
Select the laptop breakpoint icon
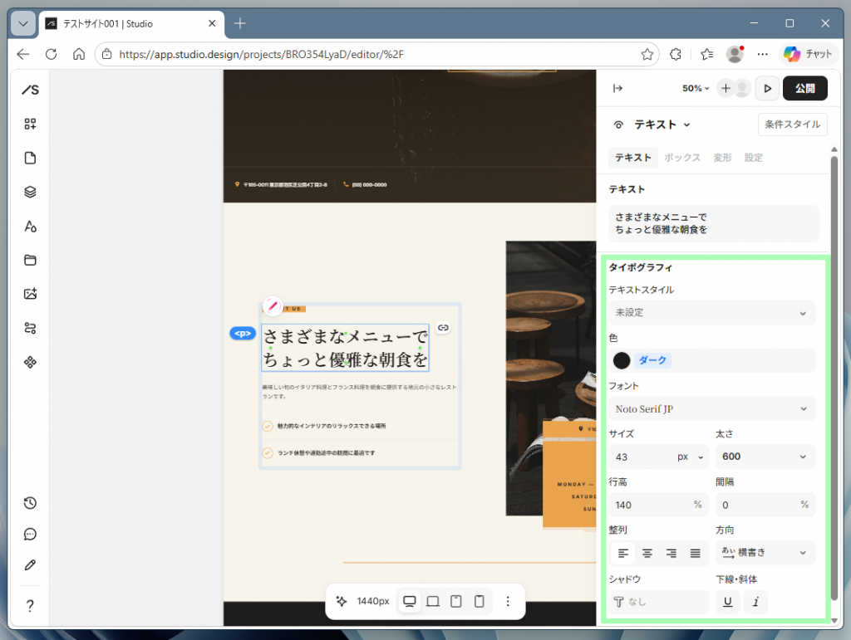(x=432, y=601)
